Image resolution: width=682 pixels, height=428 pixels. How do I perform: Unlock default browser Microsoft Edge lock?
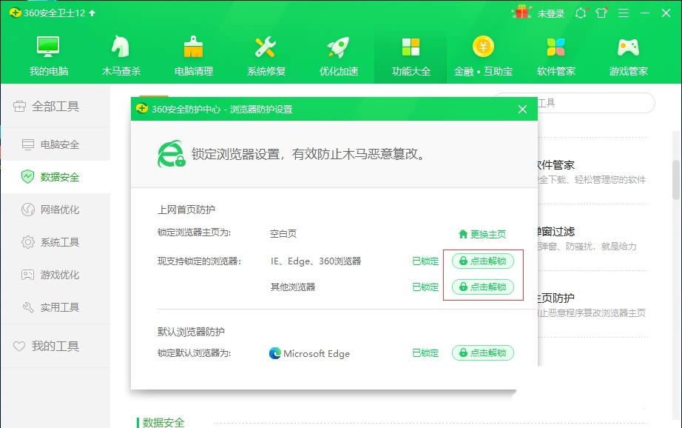(483, 352)
